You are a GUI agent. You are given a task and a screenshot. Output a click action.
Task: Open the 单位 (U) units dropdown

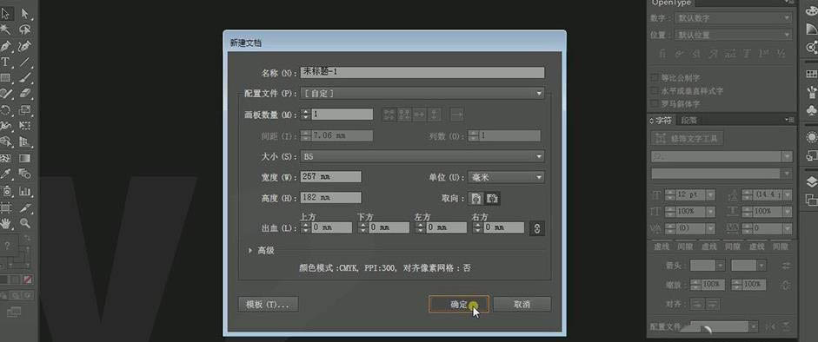pos(506,177)
